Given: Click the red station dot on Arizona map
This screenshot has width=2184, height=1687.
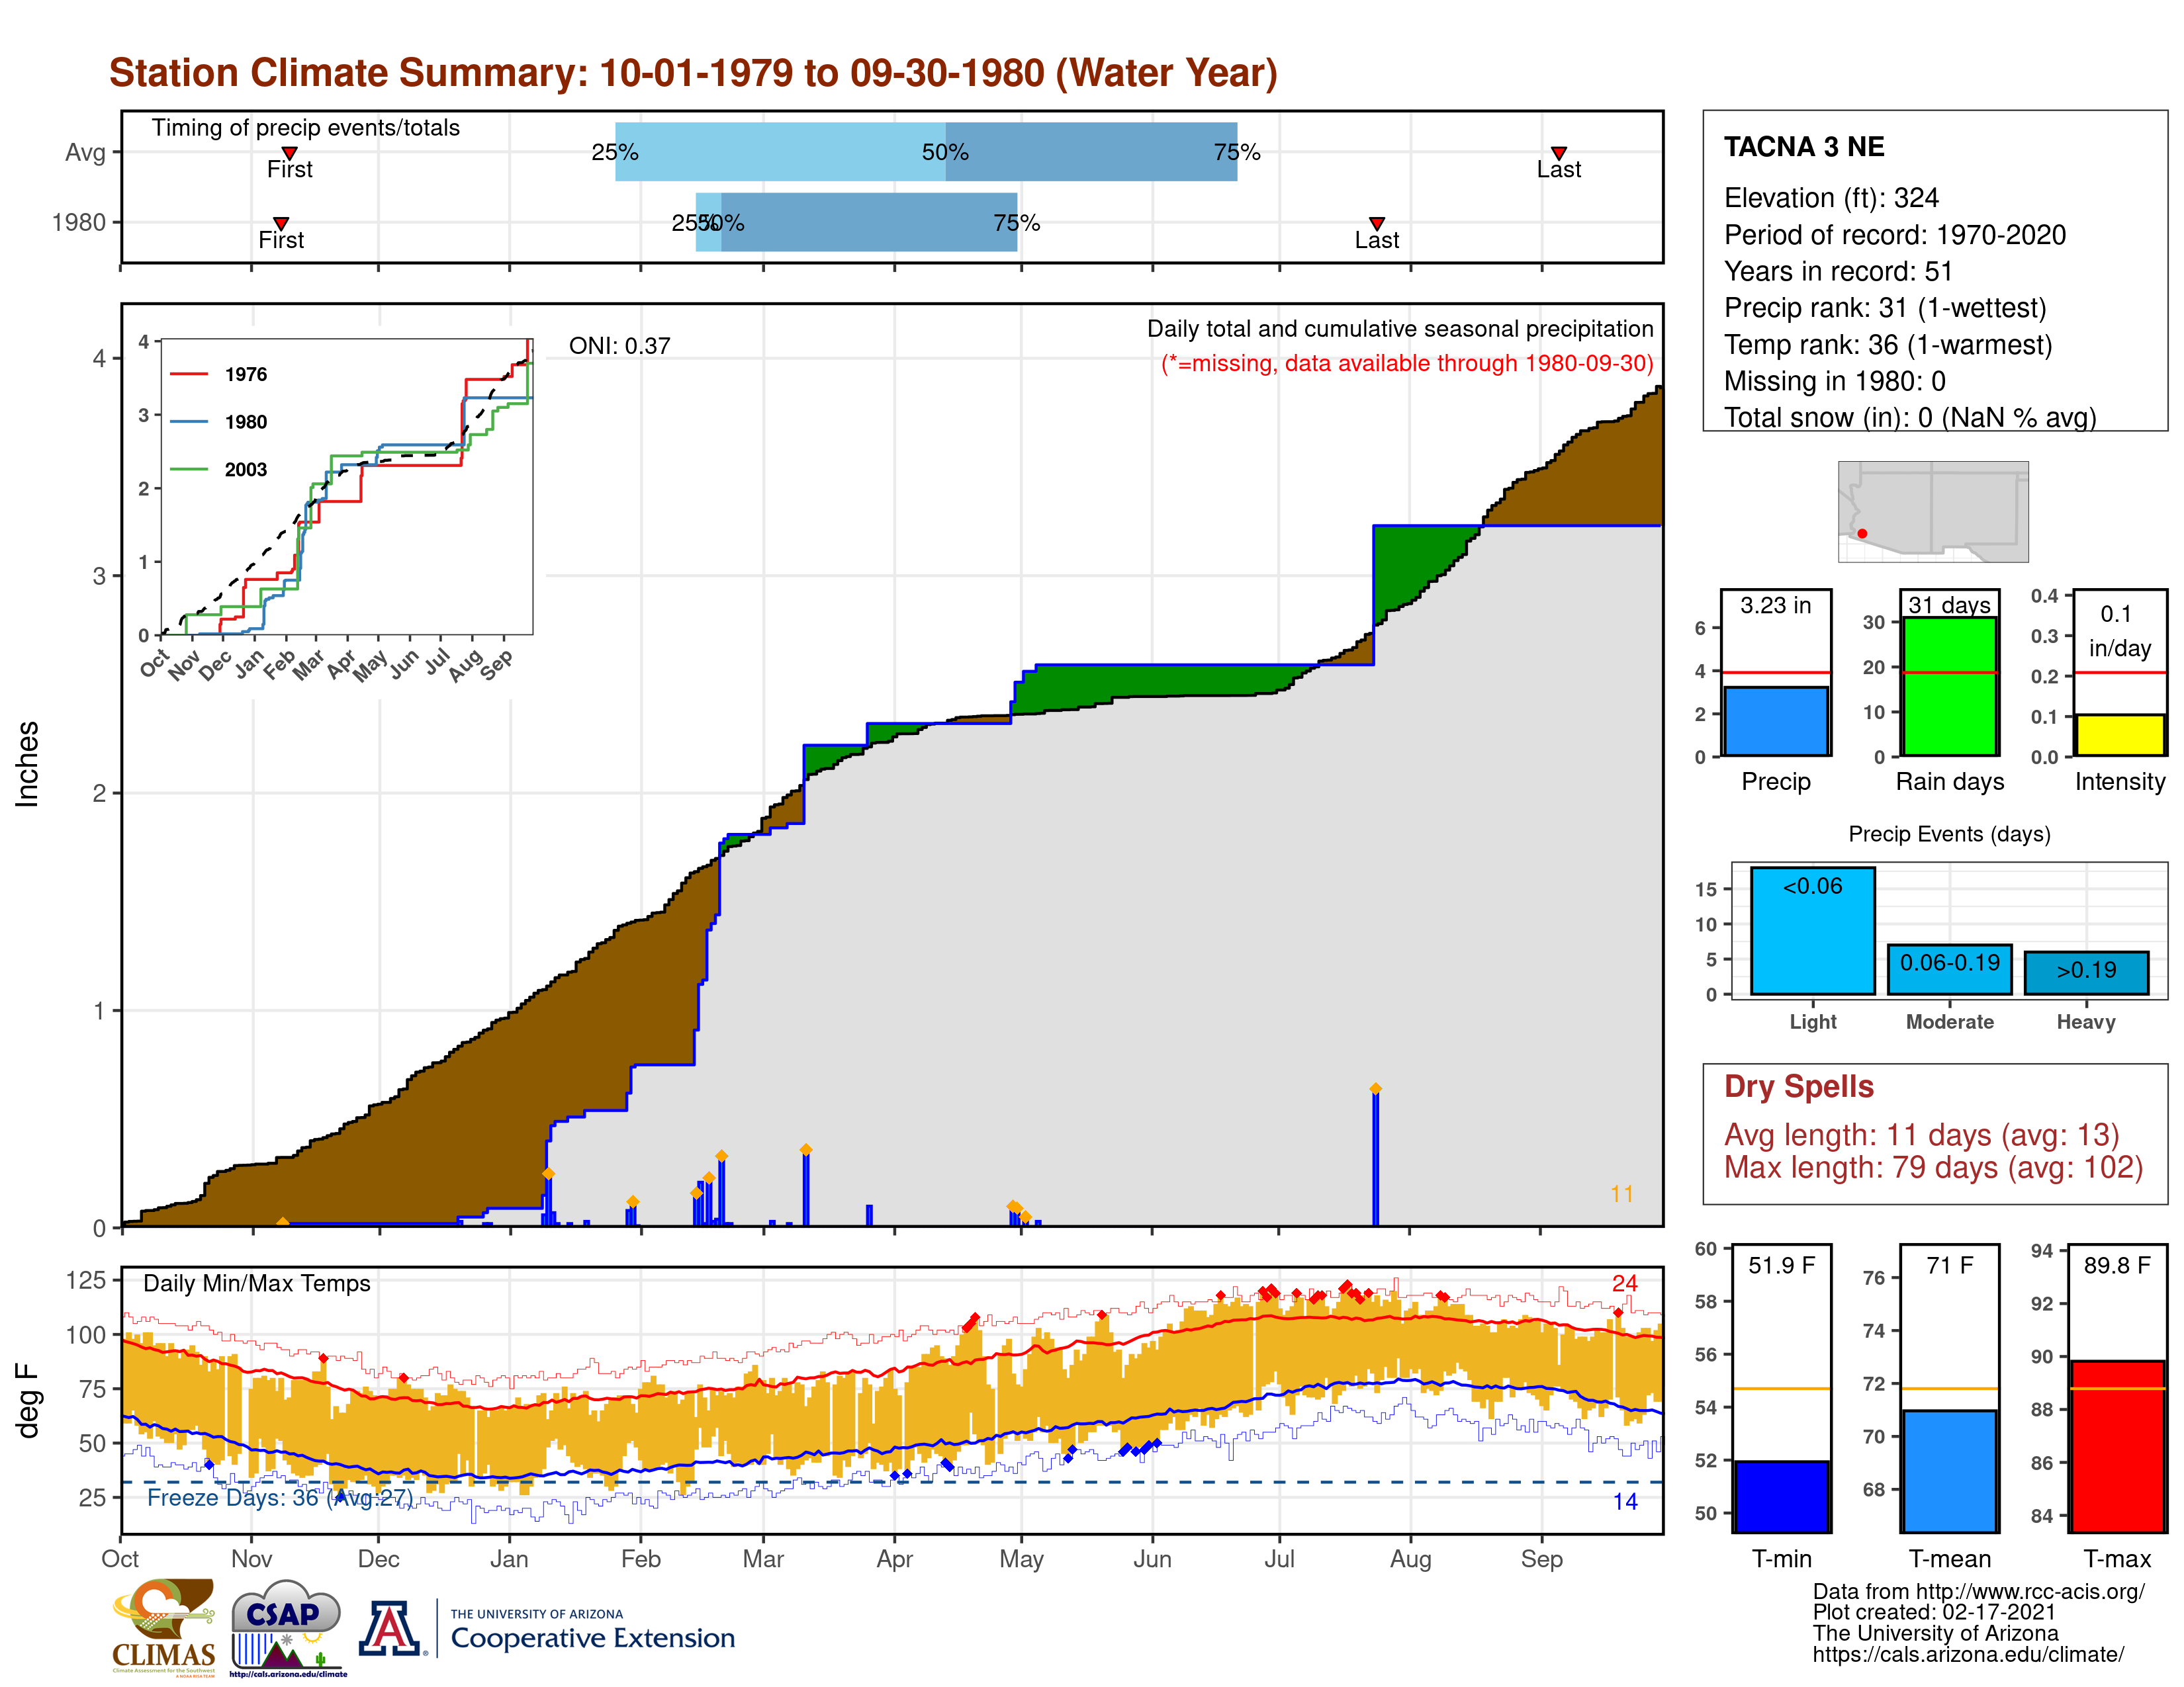Looking at the screenshot, I should click(x=1862, y=534).
